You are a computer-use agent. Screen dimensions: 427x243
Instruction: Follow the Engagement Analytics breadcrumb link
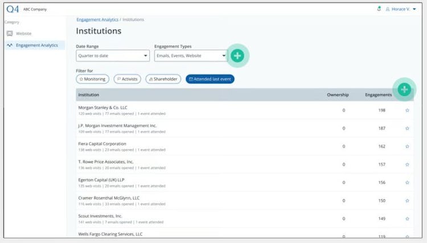pyautogui.click(x=97, y=19)
